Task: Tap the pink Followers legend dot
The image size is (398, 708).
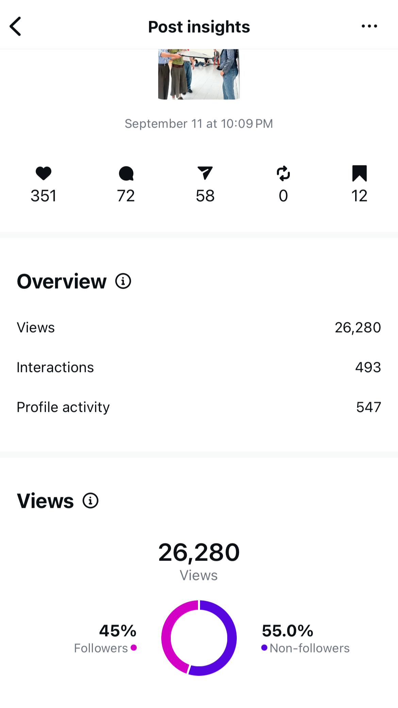Action: click(x=134, y=647)
